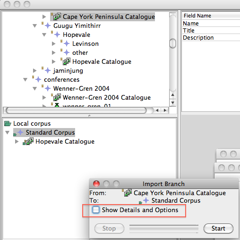
Task: Expand the jaminjung node
Action: (x=34, y=70)
